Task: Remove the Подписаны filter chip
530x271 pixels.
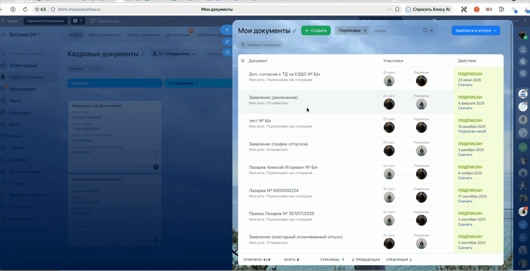Action: (365, 30)
